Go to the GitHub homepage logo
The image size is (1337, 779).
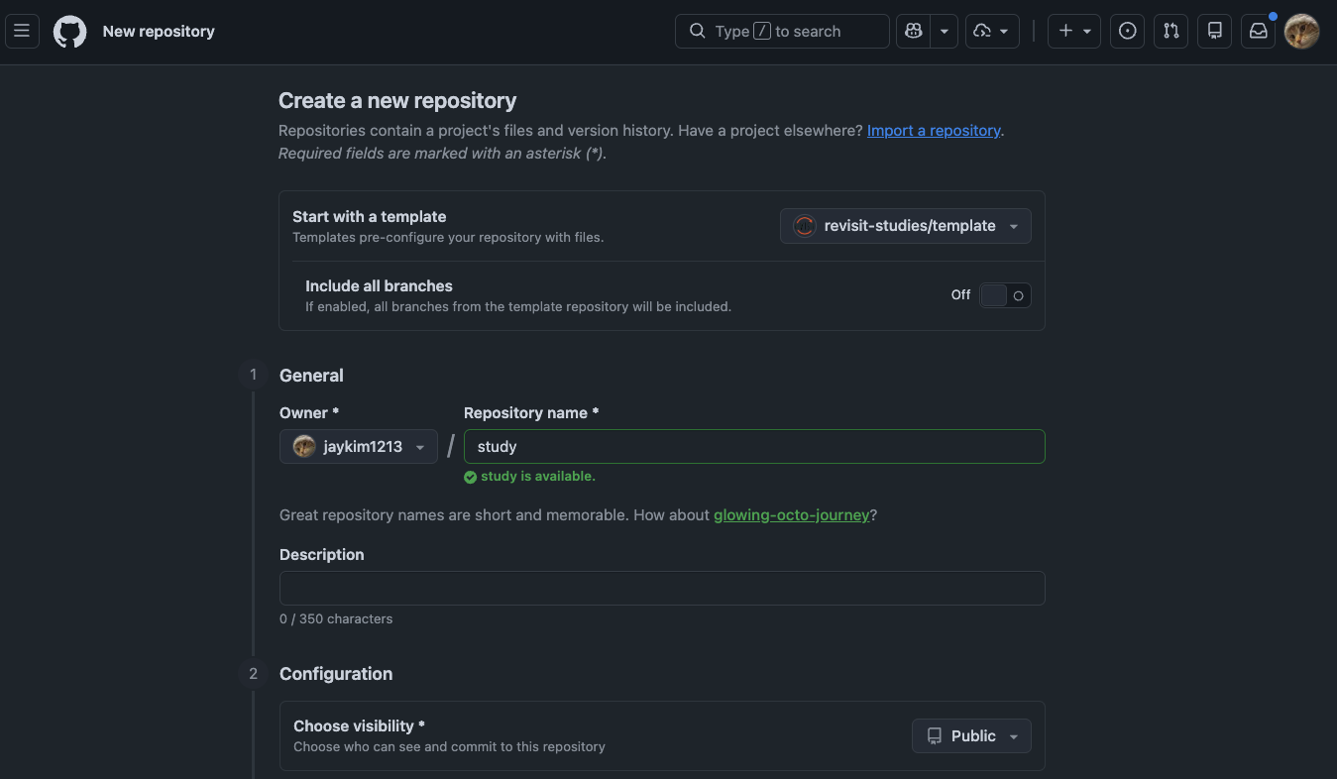pyautogui.click(x=69, y=32)
